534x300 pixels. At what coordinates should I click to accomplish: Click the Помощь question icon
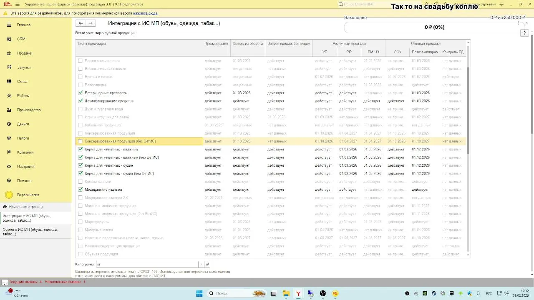[9, 181]
